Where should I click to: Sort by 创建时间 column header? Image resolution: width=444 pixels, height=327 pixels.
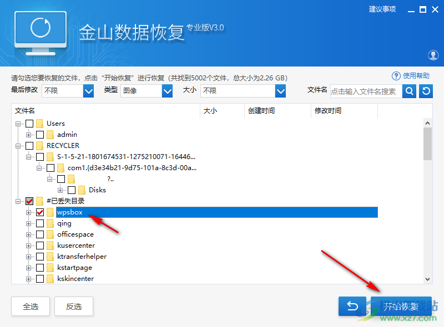coord(278,111)
